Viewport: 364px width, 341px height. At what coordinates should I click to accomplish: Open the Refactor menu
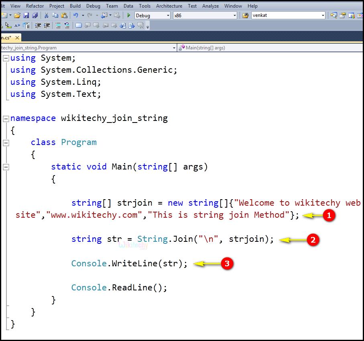point(35,6)
